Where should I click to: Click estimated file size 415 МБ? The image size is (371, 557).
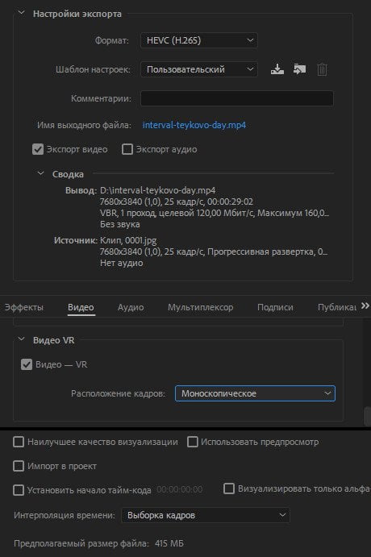169,543
